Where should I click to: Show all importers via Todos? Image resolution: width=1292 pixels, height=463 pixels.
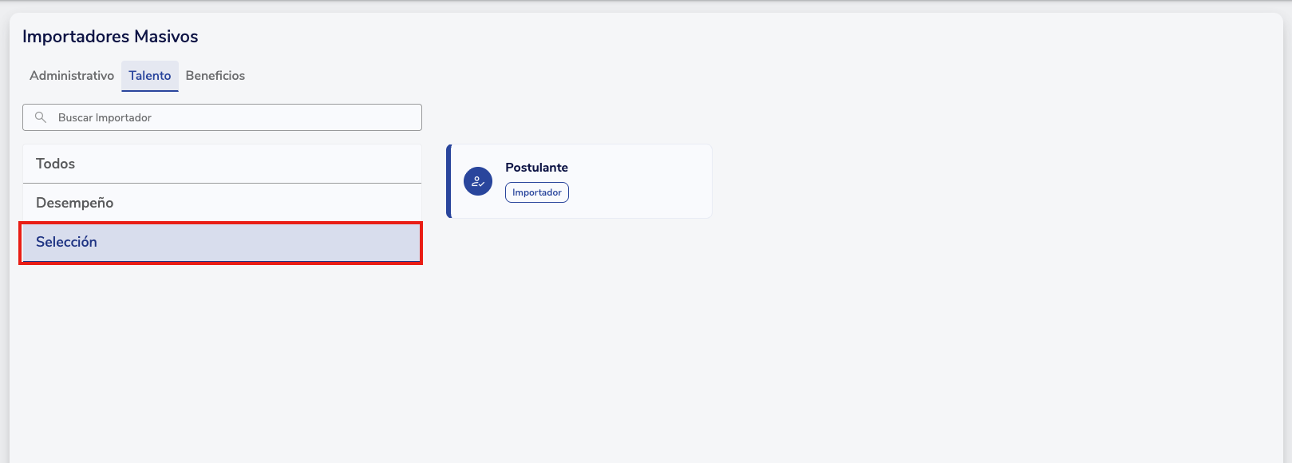point(56,164)
